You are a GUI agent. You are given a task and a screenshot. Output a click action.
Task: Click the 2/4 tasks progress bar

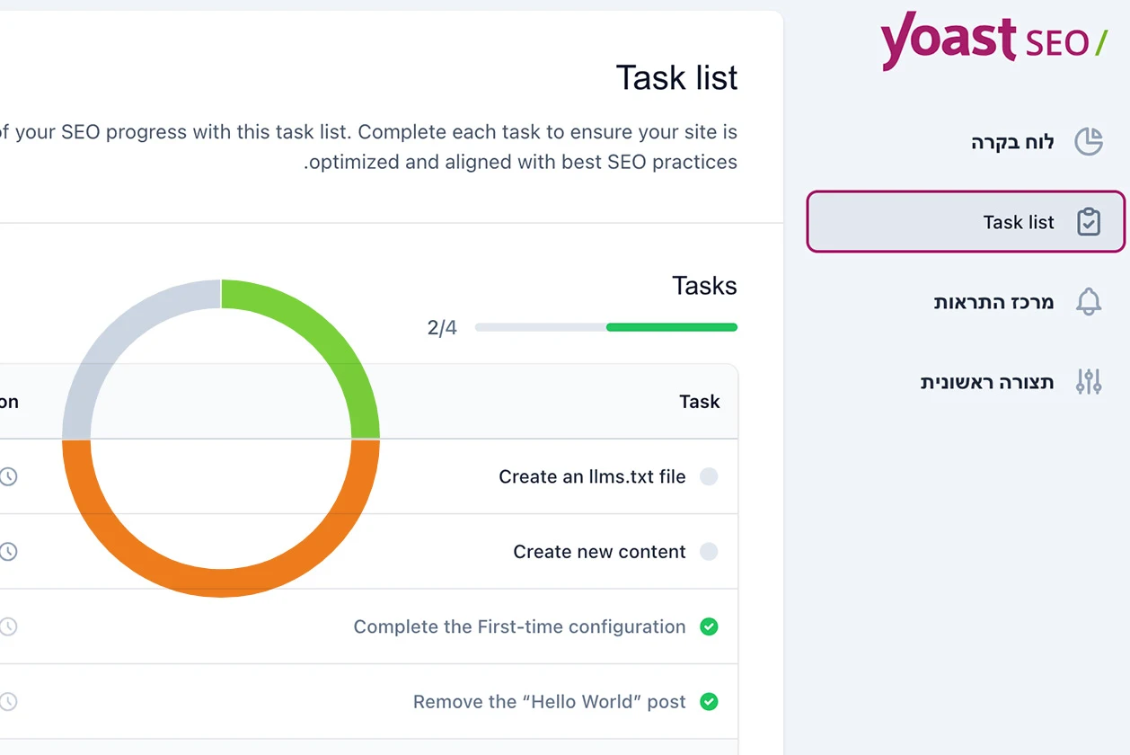[605, 327]
